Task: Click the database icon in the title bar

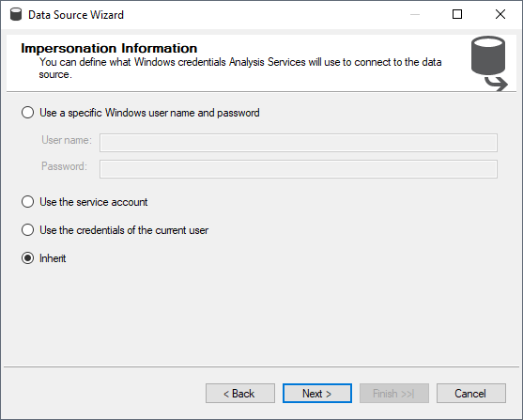Action: [x=16, y=15]
